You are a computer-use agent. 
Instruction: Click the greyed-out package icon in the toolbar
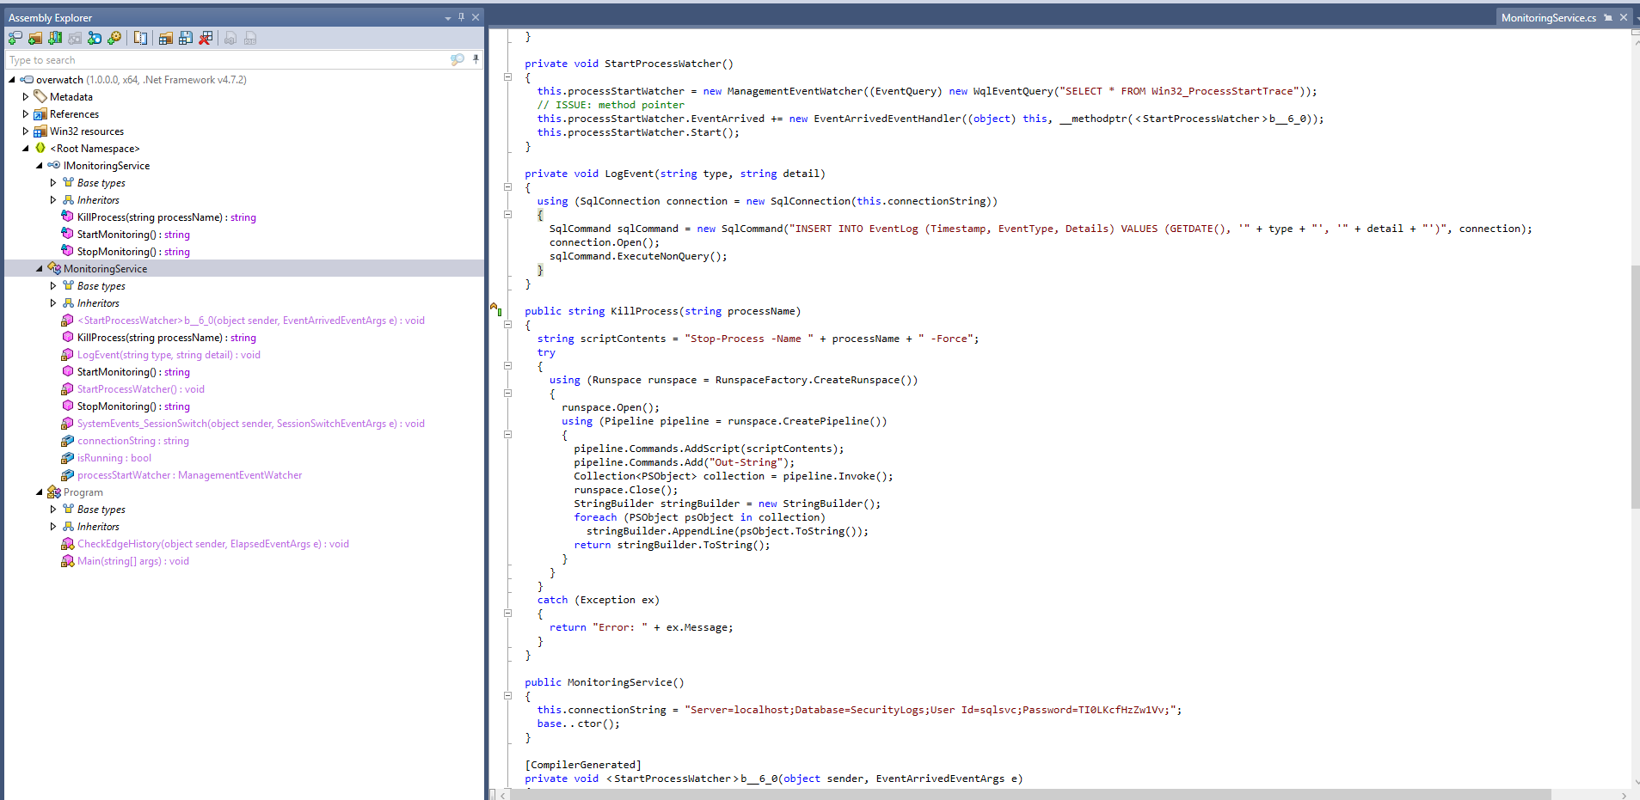pos(75,38)
